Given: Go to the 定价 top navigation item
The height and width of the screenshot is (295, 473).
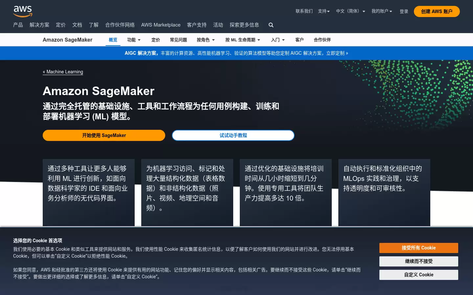Looking at the screenshot, I should click(x=61, y=25).
